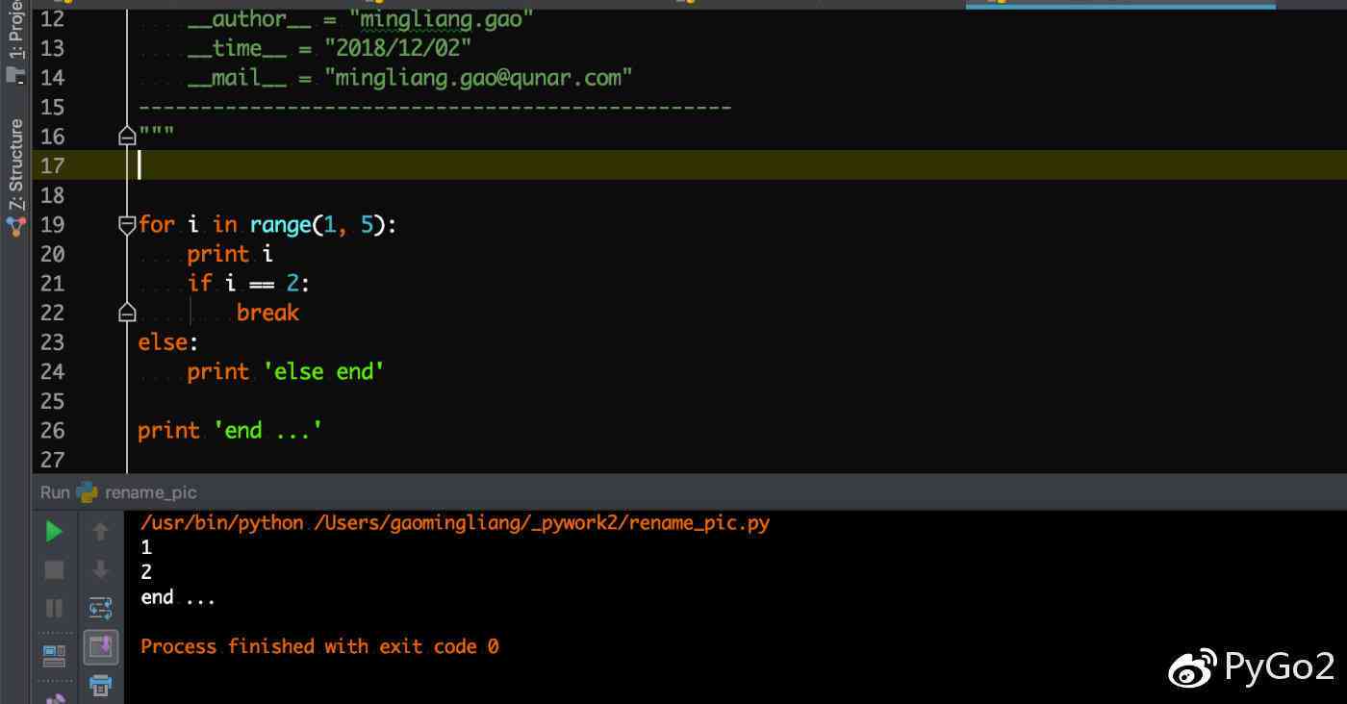The width and height of the screenshot is (1347, 704).
Task: Click the down arrow in Run toolbar
Action: pos(100,570)
